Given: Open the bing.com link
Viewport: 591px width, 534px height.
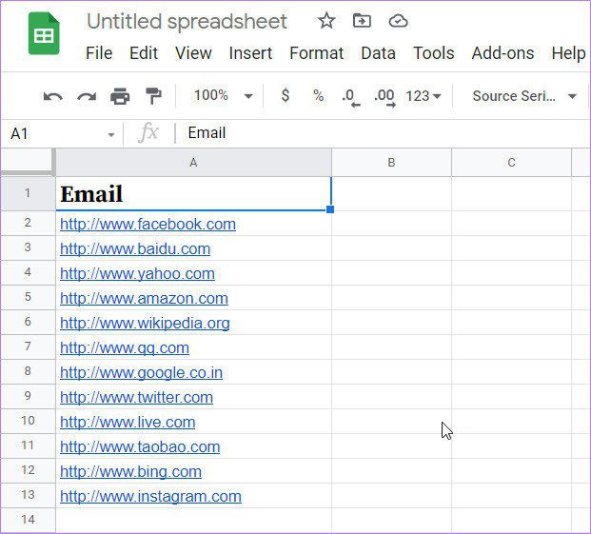Looking at the screenshot, I should click(130, 472).
